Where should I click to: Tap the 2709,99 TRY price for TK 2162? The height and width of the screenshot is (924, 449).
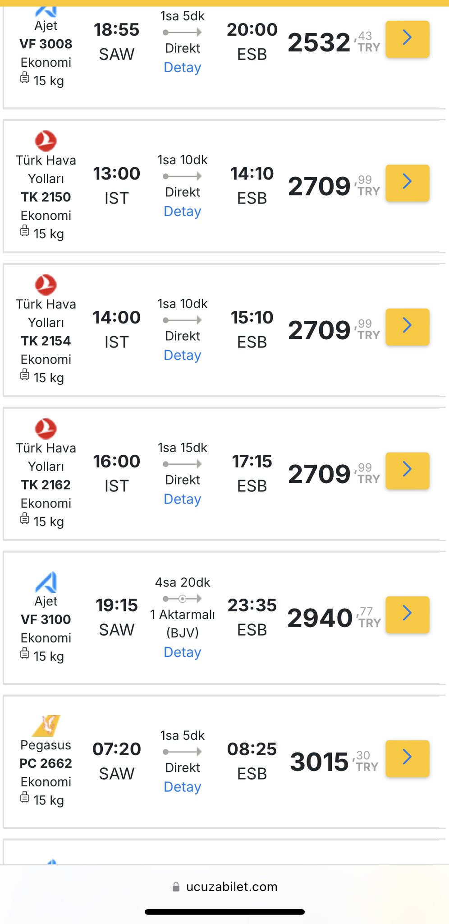coord(334,474)
